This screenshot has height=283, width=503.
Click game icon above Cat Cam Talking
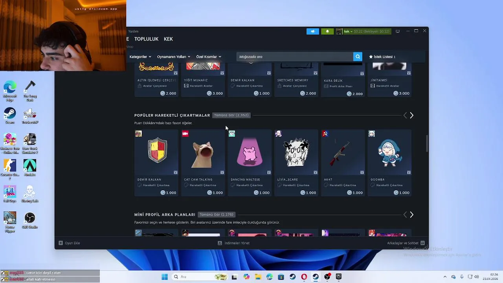pos(185,134)
